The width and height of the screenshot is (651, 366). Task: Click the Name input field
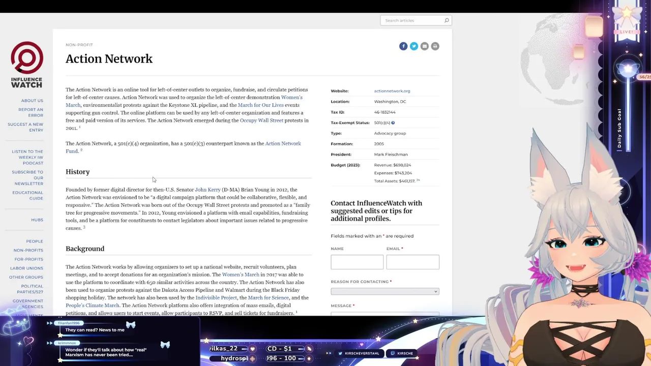click(357, 262)
